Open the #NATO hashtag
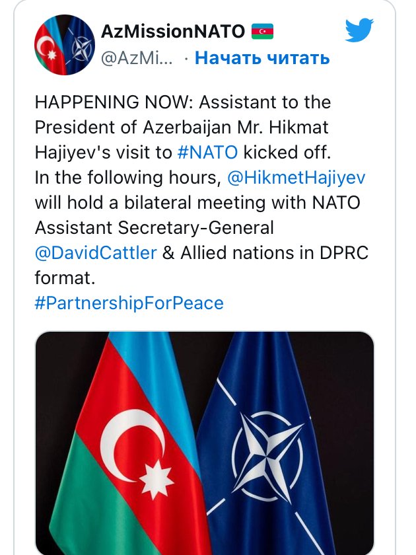 click(208, 152)
